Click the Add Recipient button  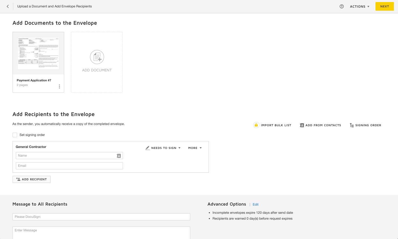(31, 179)
